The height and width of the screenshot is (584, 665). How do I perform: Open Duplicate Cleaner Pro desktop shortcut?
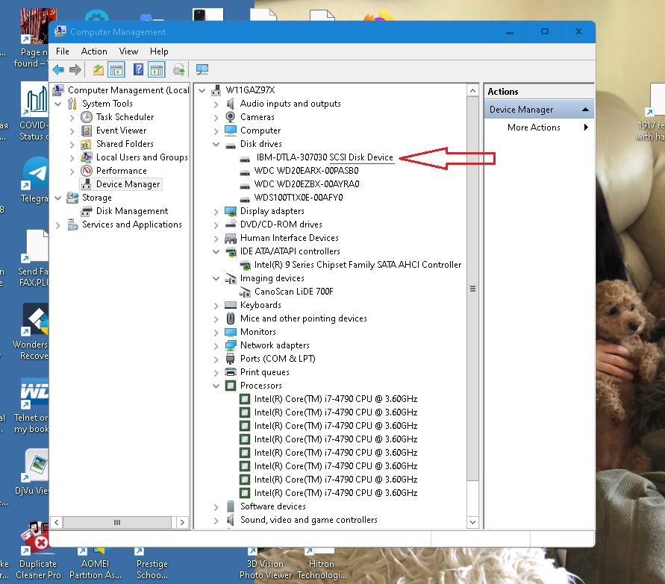click(38, 551)
